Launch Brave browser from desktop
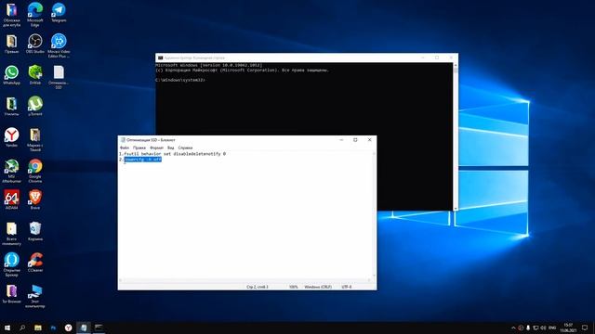Viewport: 595px width, 334px height. tap(35, 199)
